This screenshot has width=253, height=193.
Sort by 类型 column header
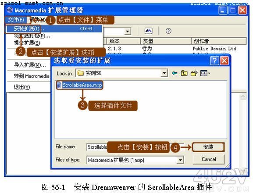coord(166,41)
